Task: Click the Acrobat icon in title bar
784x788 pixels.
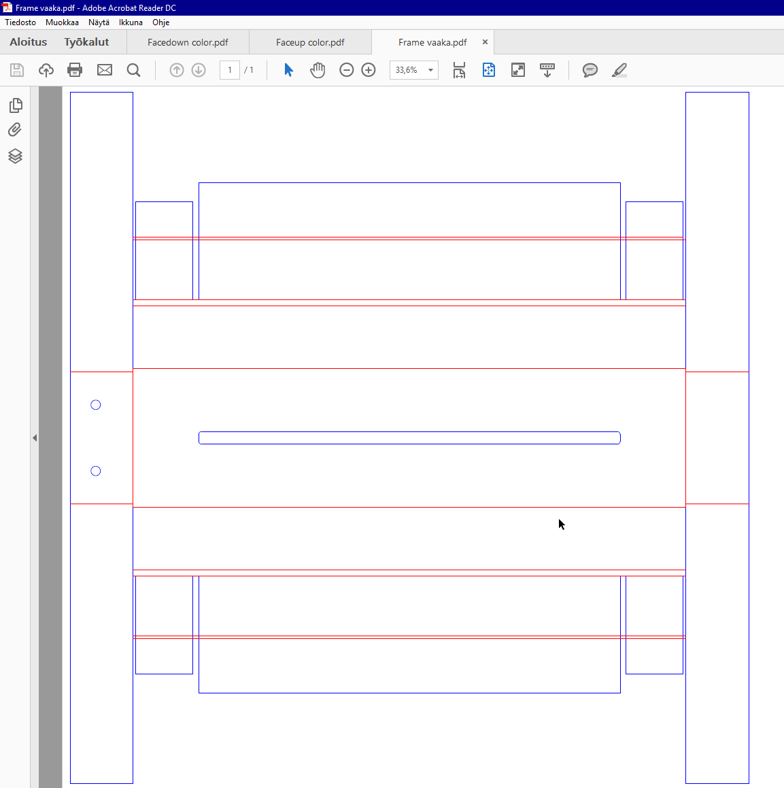Action: coord(7,7)
